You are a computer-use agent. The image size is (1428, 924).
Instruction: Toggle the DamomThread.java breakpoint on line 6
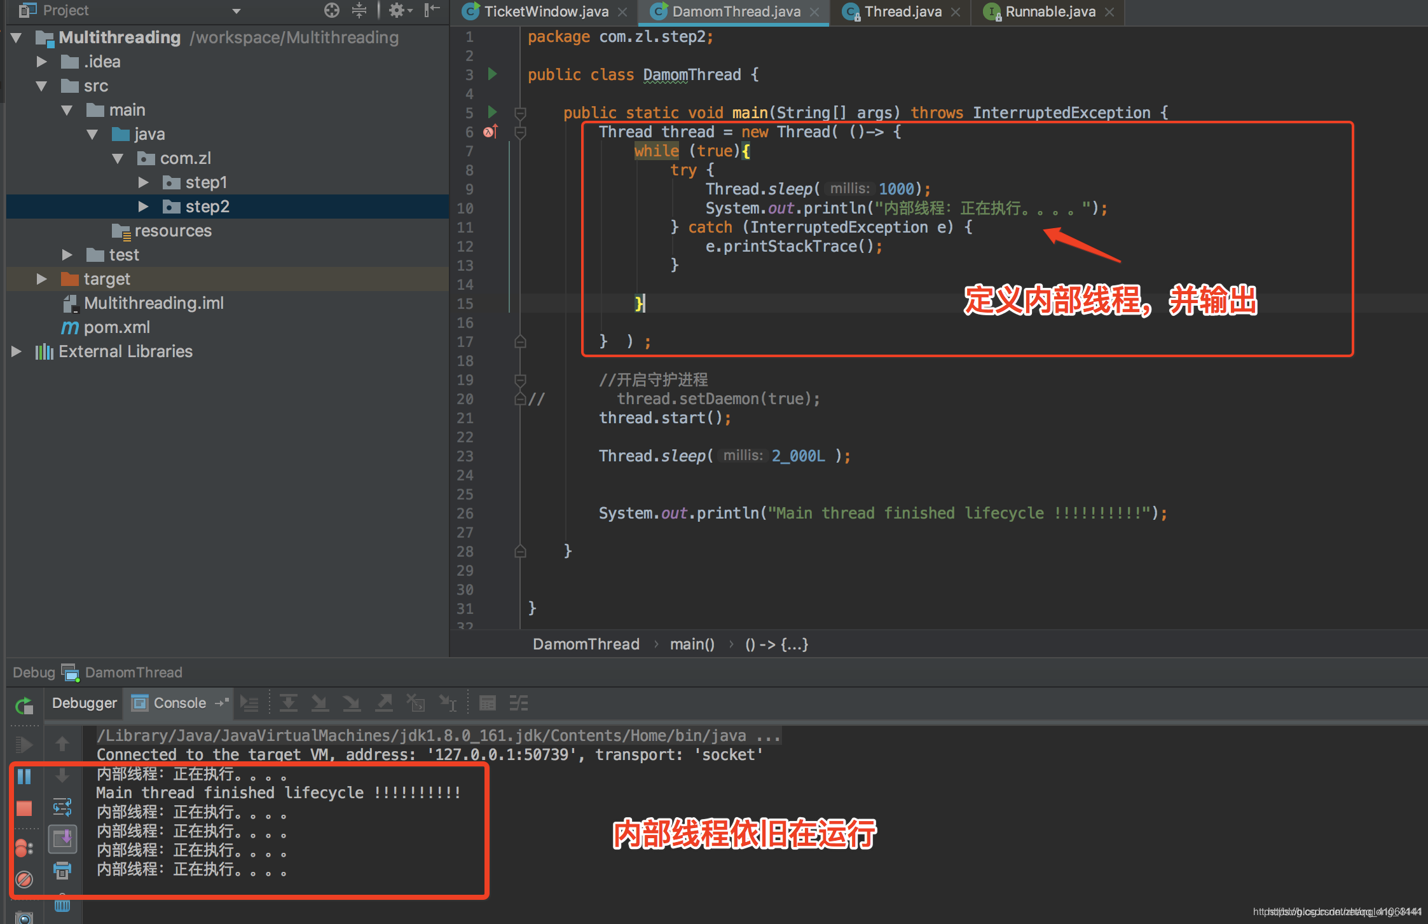tap(490, 132)
